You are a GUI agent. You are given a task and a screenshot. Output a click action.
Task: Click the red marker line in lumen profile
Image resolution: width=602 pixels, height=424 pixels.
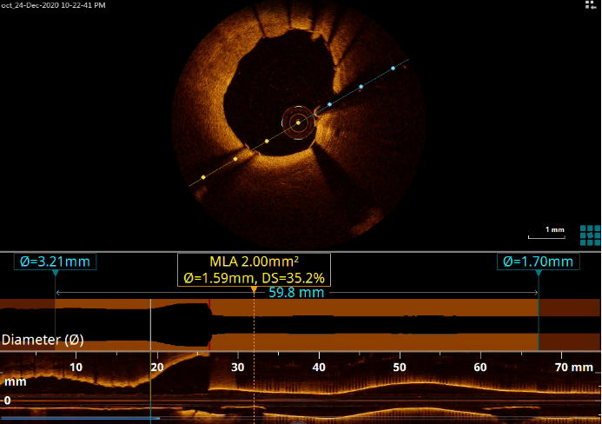209,325
